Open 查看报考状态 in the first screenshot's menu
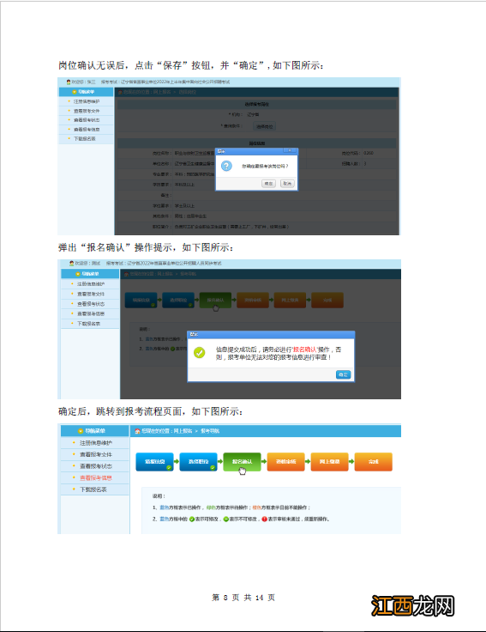 pos(87,120)
